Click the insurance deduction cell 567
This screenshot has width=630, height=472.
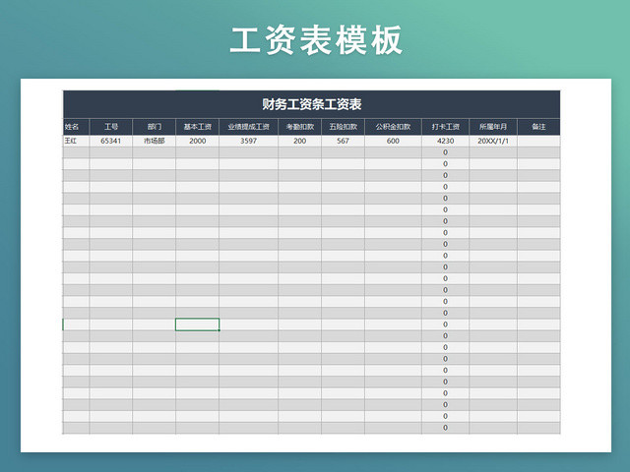[343, 141]
